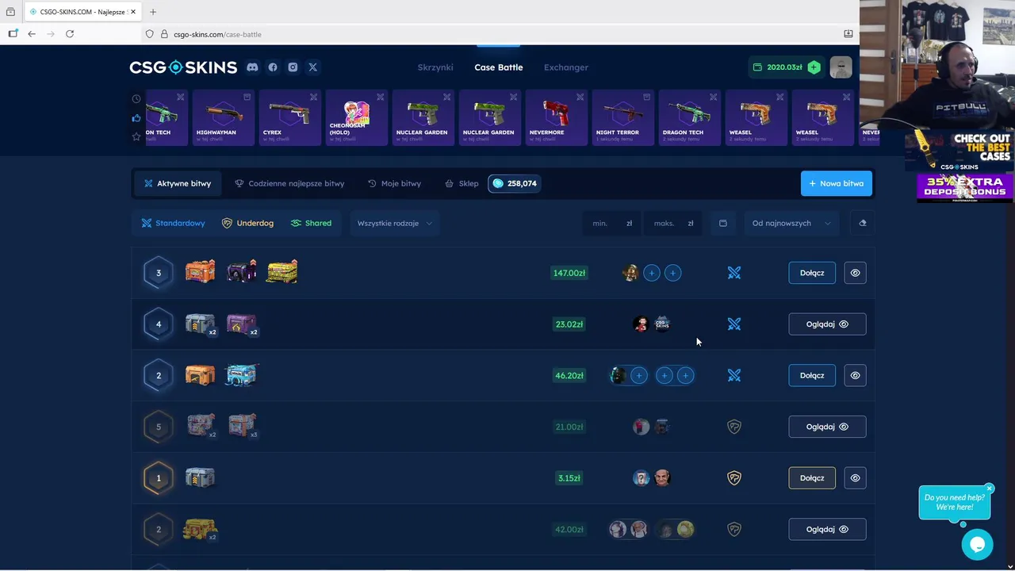Screen dimensions: 1015x571
Task: Click the Nowa bitwa button
Action: 836,183
